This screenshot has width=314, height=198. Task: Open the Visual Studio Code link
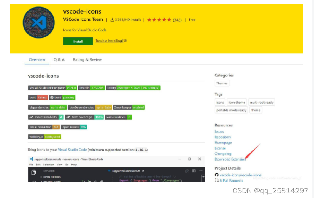pyautogui.click(x=72, y=150)
